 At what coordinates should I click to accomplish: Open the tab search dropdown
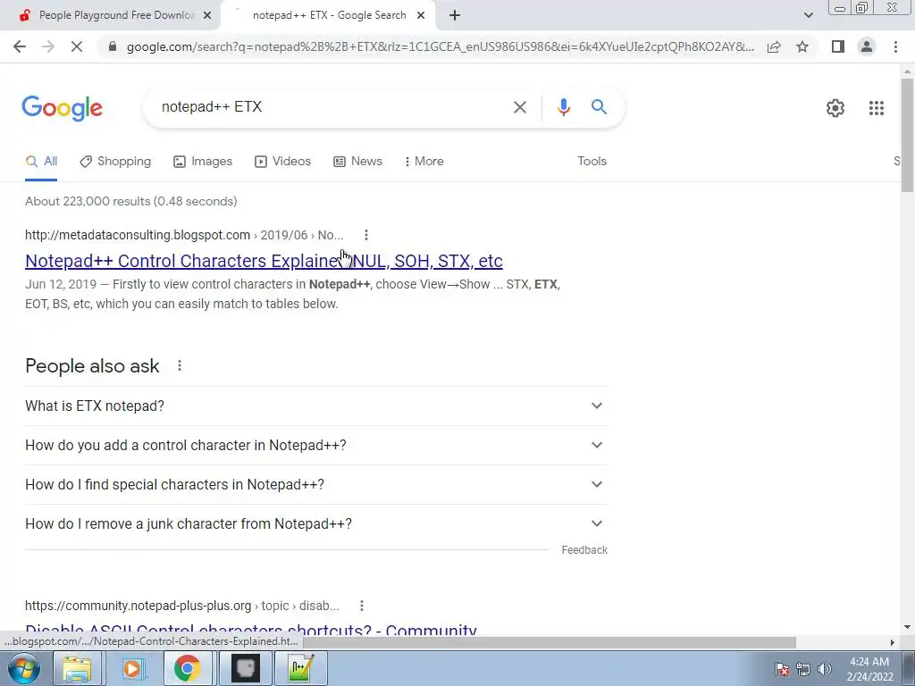tap(808, 15)
